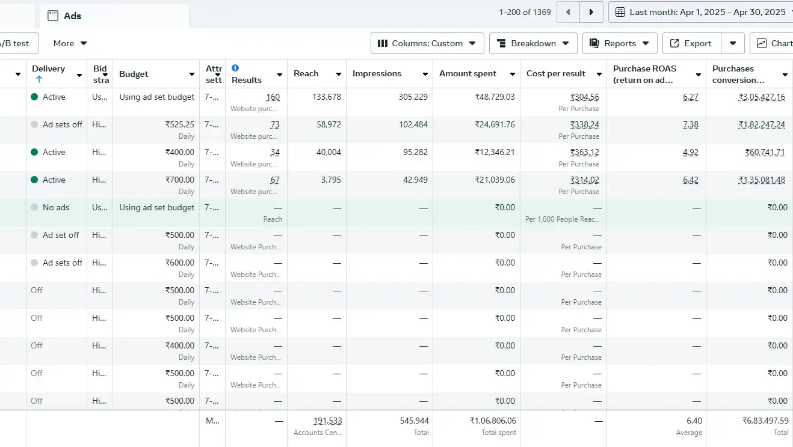
Task: Select the ₹600.00 daily budget cell
Action: (x=156, y=268)
